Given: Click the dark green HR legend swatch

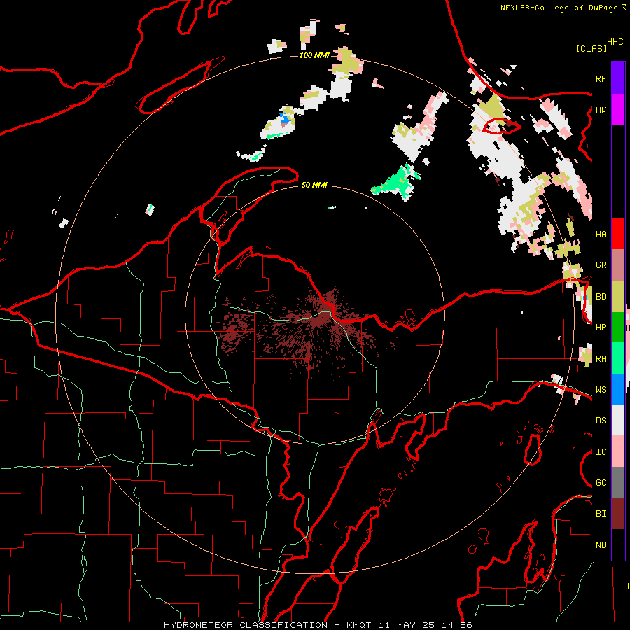Looking at the screenshot, I should (x=618, y=328).
